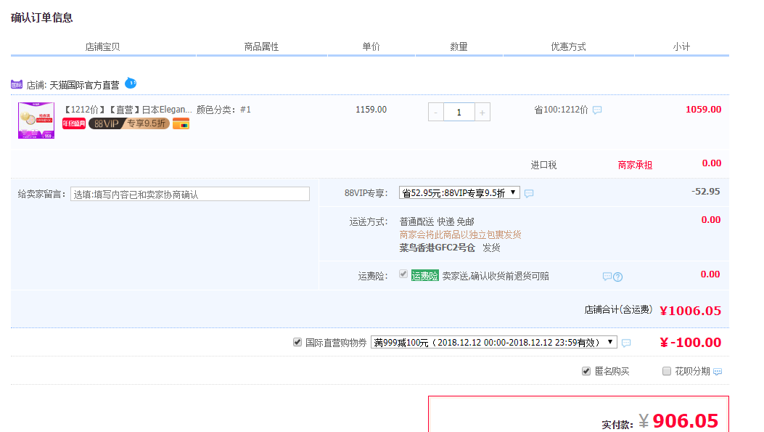764x432 pixels.
Task: Open the 【1212价】【直营】日本Elegan... product link
Action: [128, 110]
